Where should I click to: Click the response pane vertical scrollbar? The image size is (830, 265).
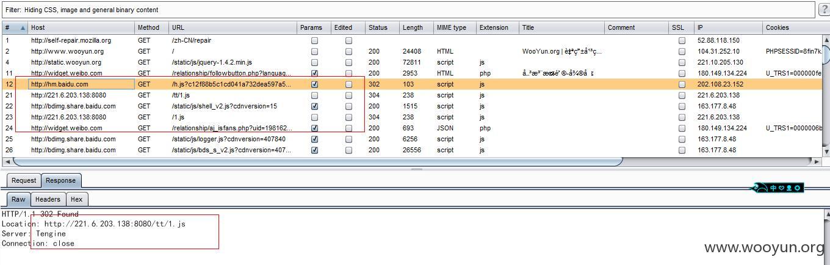click(826, 238)
